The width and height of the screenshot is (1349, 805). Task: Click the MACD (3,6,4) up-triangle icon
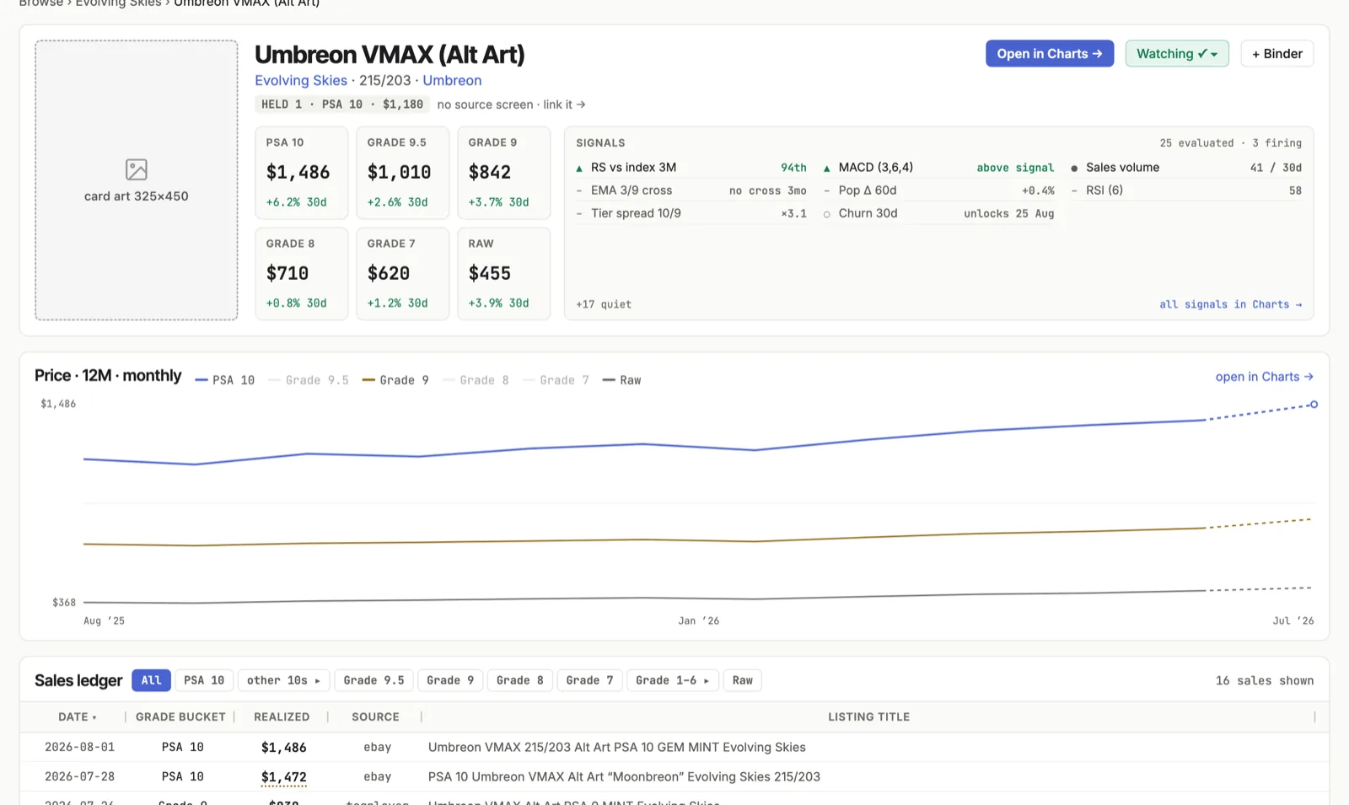coord(826,169)
